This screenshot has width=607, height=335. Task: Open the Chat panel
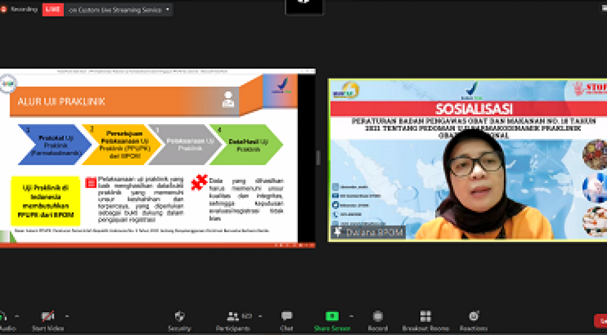coord(287,317)
